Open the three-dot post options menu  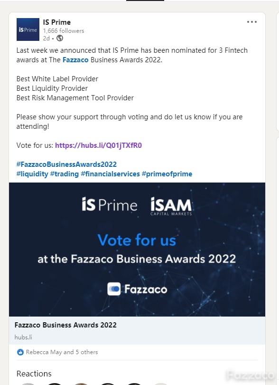click(x=252, y=22)
